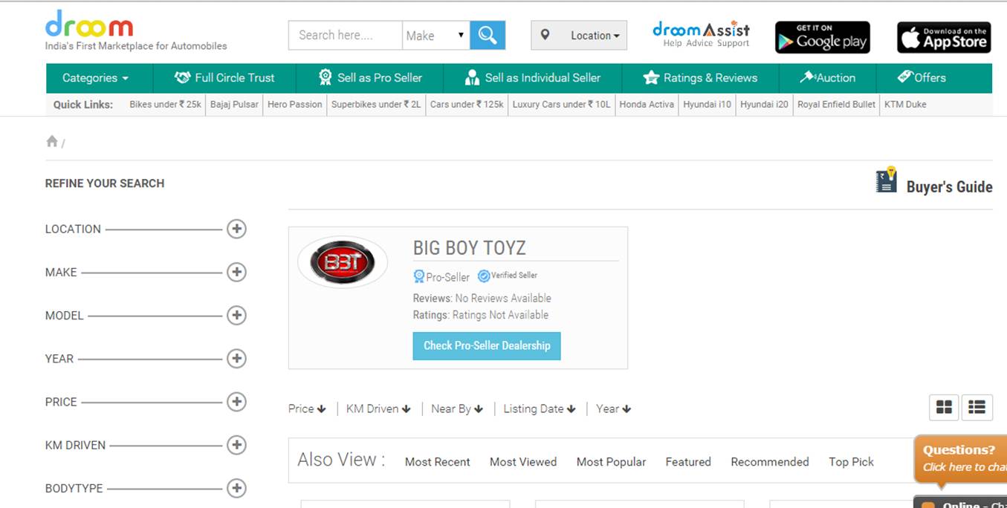The height and width of the screenshot is (508, 1007).
Task: Click the home breadcrumb icon
Action: click(x=52, y=141)
